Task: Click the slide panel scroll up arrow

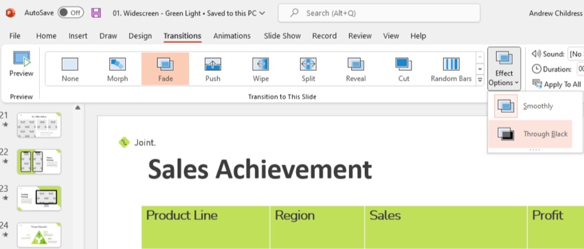Action: tap(78, 108)
